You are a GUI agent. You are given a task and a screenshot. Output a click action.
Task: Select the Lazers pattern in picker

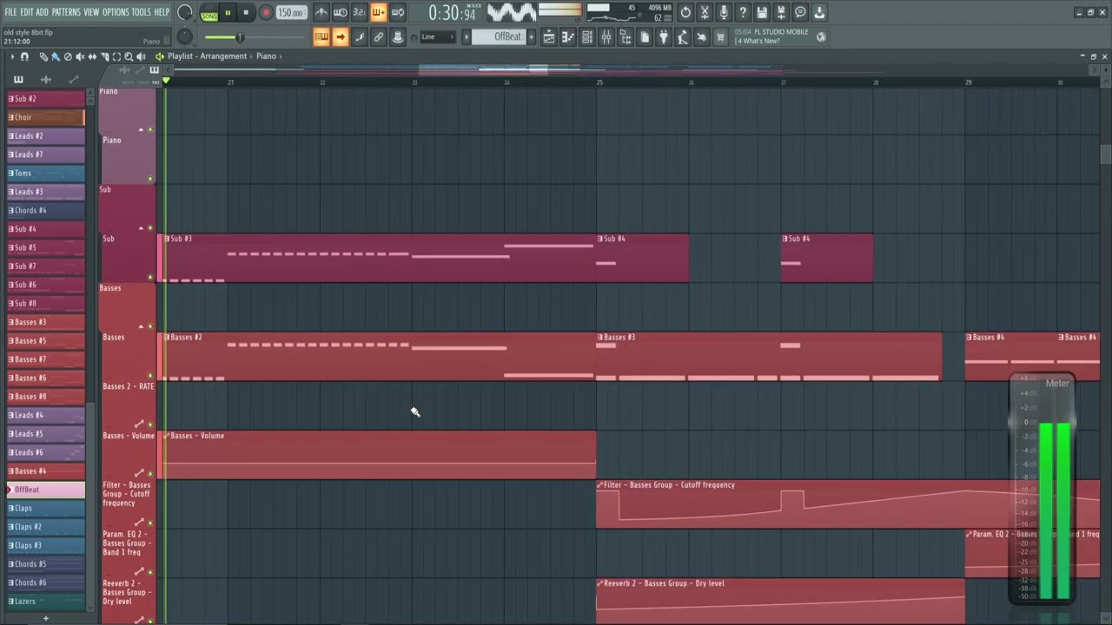46,601
